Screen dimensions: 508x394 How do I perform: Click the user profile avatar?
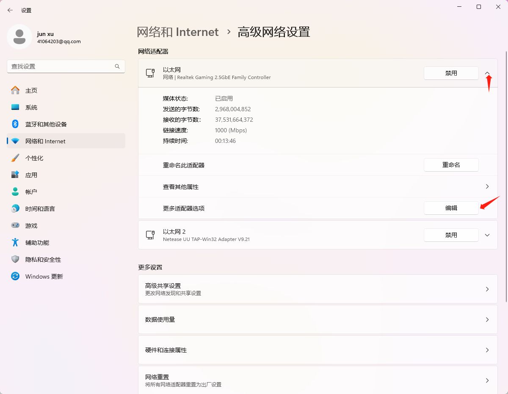click(x=19, y=37)
